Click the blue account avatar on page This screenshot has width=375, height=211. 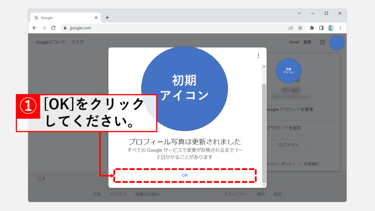pos(337,42)
